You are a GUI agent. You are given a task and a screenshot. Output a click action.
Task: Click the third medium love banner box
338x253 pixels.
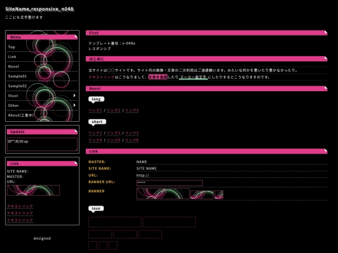(x=150, y=234)
